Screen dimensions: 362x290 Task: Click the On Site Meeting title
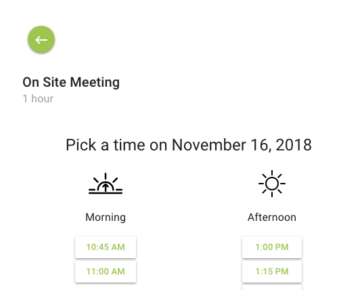point(71,83)
